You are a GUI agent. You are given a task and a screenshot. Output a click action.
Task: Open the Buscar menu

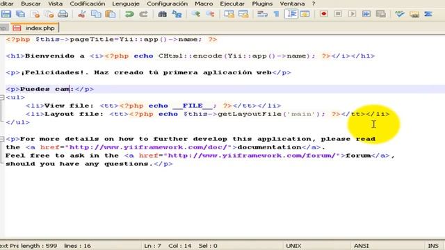(31, 3)
